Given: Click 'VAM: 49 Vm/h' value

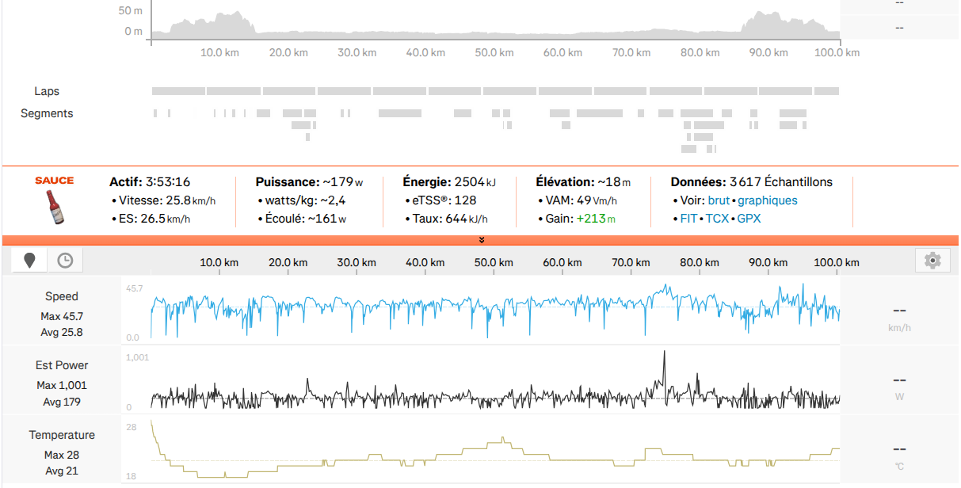Looking at the screenshot, I should (x=581, y=200).
